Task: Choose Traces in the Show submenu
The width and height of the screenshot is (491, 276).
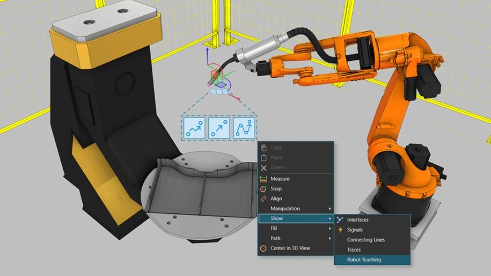Action: (x=372, y=249)
